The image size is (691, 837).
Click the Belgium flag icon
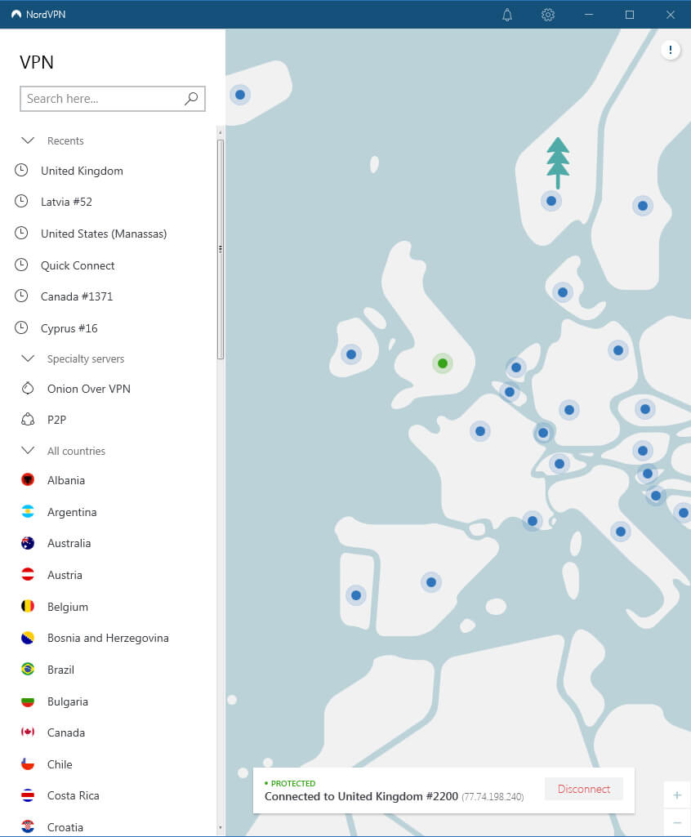tap(28, 607)
